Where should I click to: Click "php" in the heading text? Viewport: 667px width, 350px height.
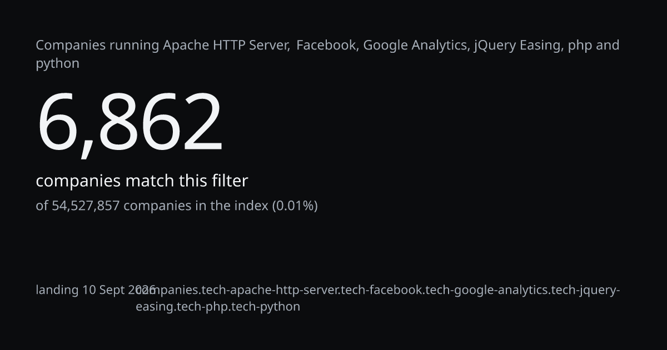point(580,46)
